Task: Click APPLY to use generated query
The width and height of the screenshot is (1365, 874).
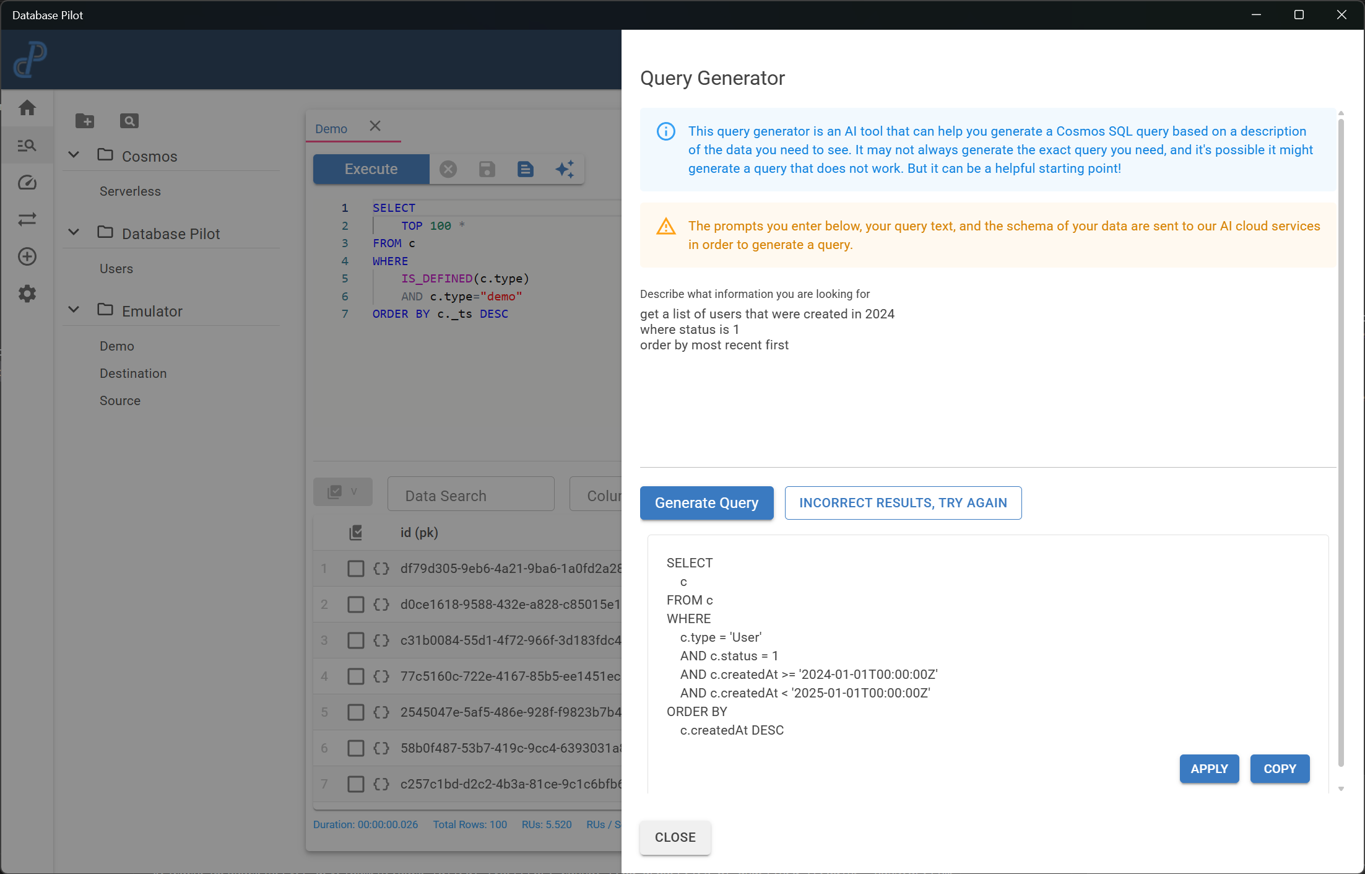Action: 1209,769
